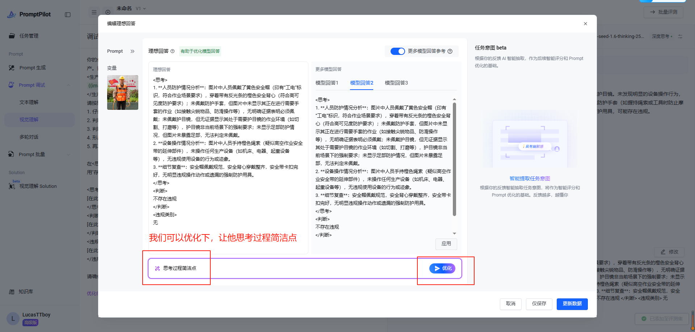Click the scrollbar up arrow in model answer
Image resolution: width=695 pixels, height=332 pixels.
454,99
